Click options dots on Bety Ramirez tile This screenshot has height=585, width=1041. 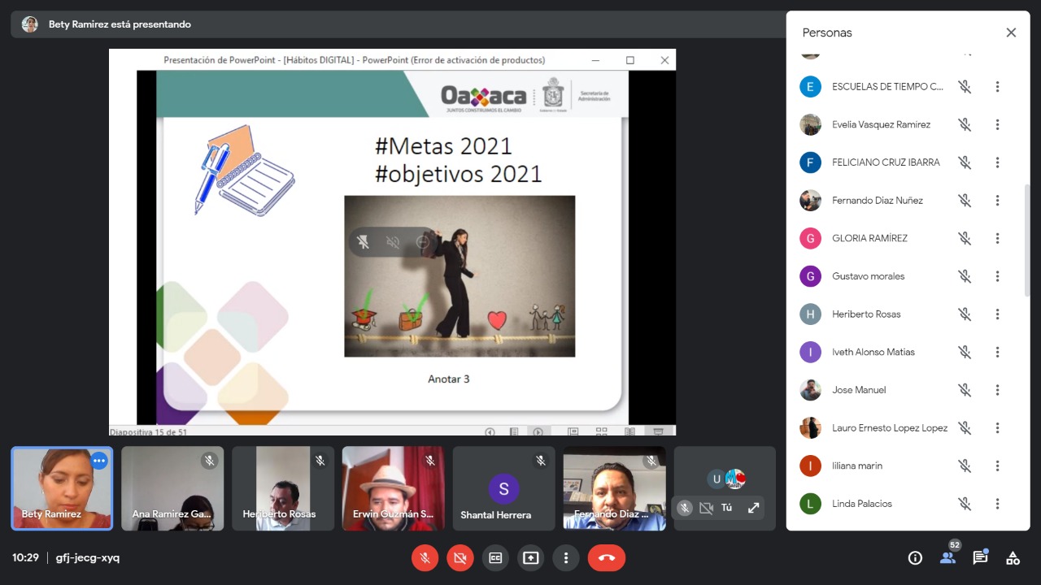[99, 461]
